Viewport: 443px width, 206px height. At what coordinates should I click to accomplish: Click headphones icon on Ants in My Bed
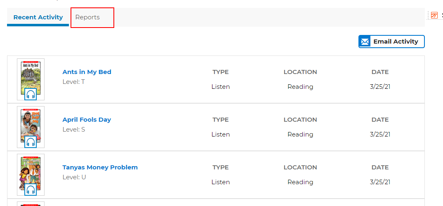coord(31,94)
